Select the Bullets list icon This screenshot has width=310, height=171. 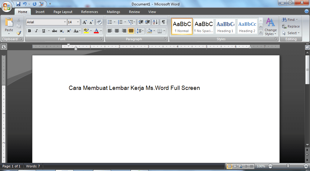(110, 22)
